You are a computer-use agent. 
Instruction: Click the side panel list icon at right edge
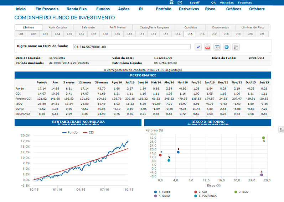[281, 130]
